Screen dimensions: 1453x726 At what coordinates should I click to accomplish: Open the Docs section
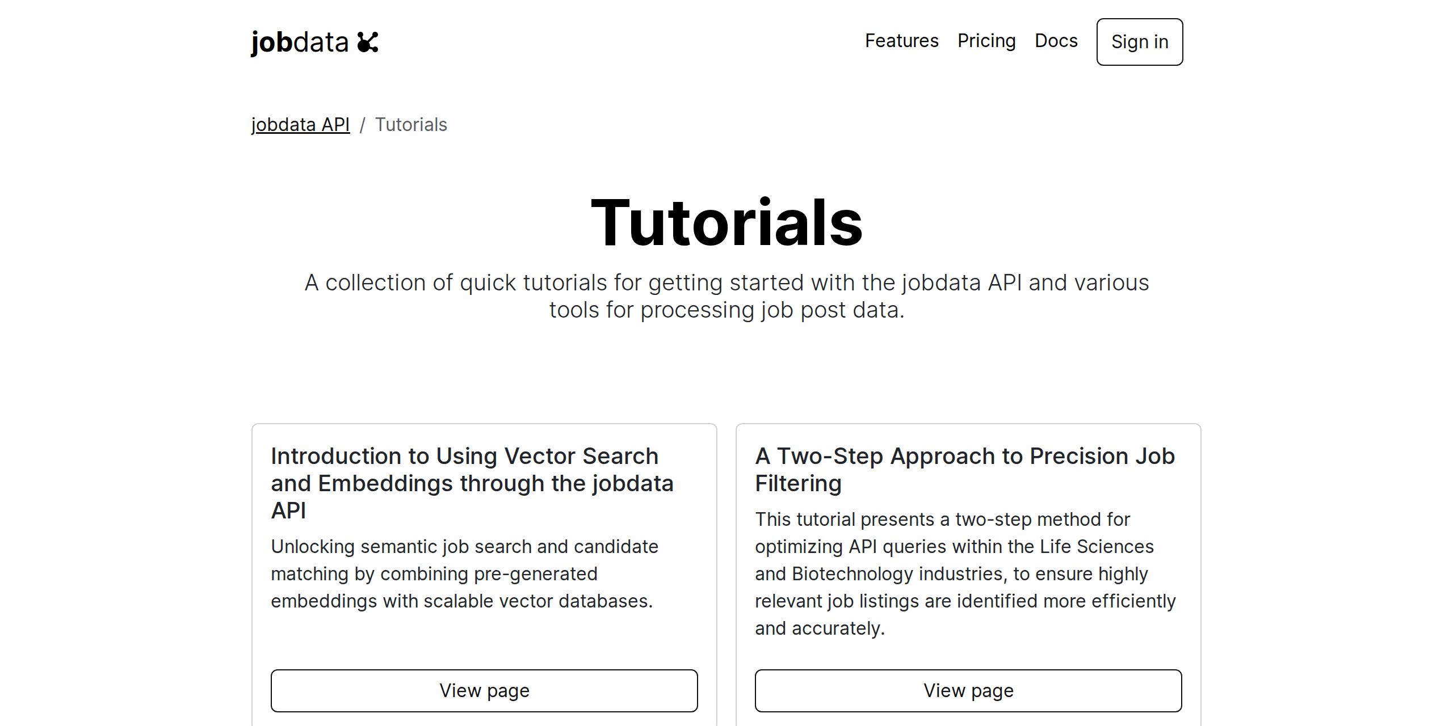pos(1056,41)
